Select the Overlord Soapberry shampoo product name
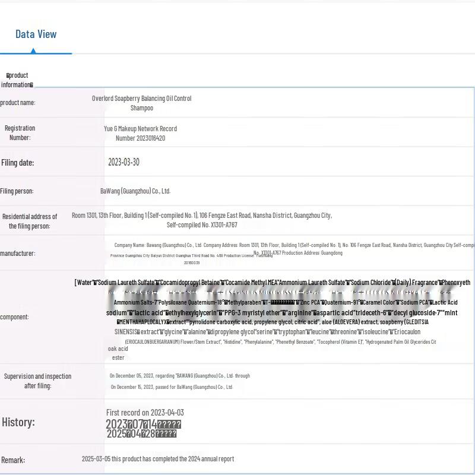Screen dimensions: 475x475 141,103
